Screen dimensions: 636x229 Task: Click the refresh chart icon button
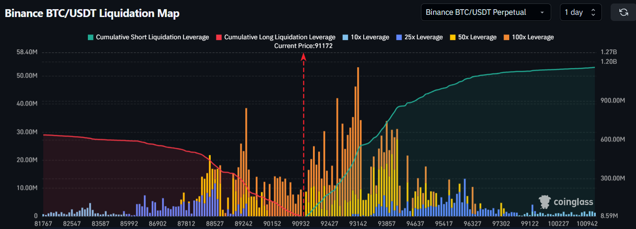pyautogui.click(x=623, y=12)
